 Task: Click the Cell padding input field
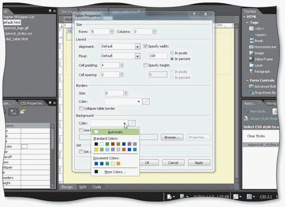point(110,65)
